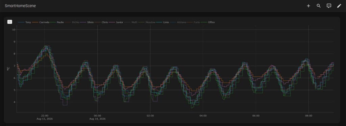Viewport: 346px width, 126px height.
Task: Toggle the Chris series in legend
Action: [105, 22]
